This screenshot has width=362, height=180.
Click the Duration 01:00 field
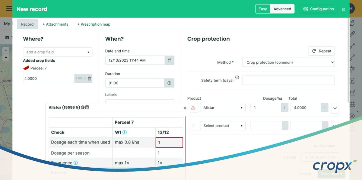(135, 83)
